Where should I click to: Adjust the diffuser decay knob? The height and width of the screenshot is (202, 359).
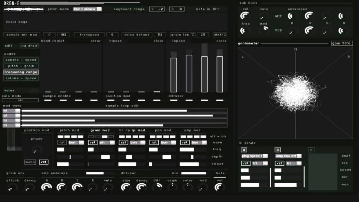[142, 187]
